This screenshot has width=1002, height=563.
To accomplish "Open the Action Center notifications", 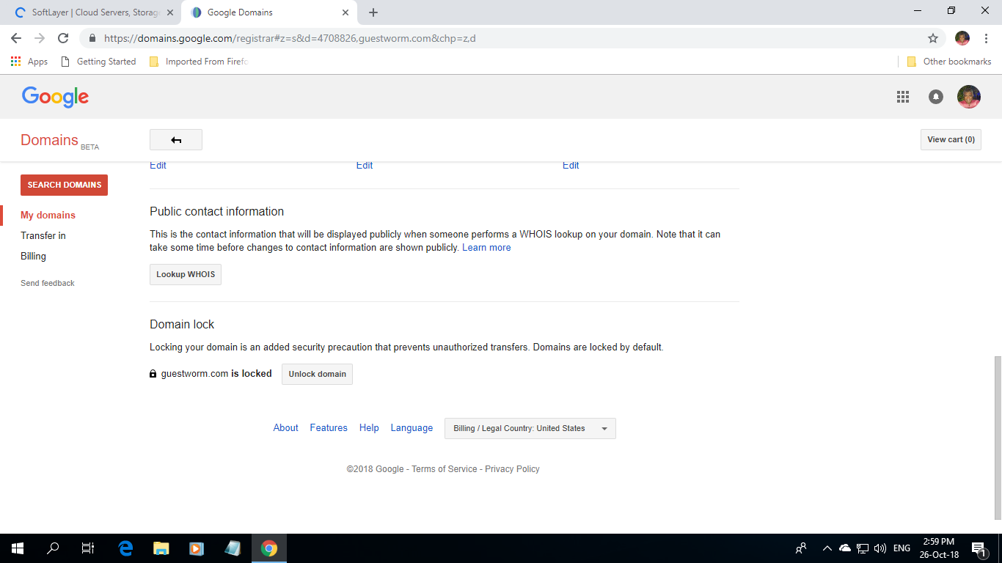I will (979, 548).
